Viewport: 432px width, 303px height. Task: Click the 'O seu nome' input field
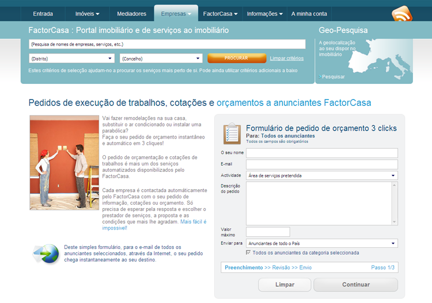(x=321, y=152)
